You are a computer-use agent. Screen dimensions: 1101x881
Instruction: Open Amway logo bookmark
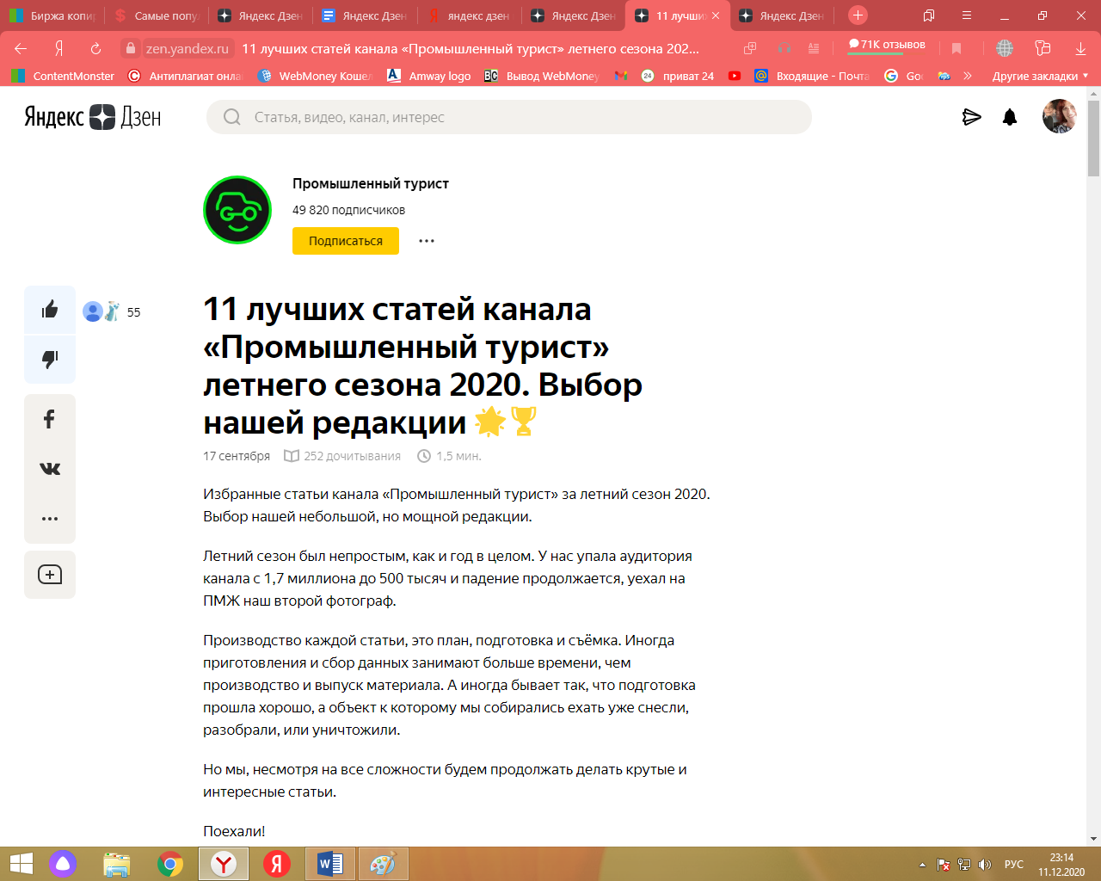point(428,76)
